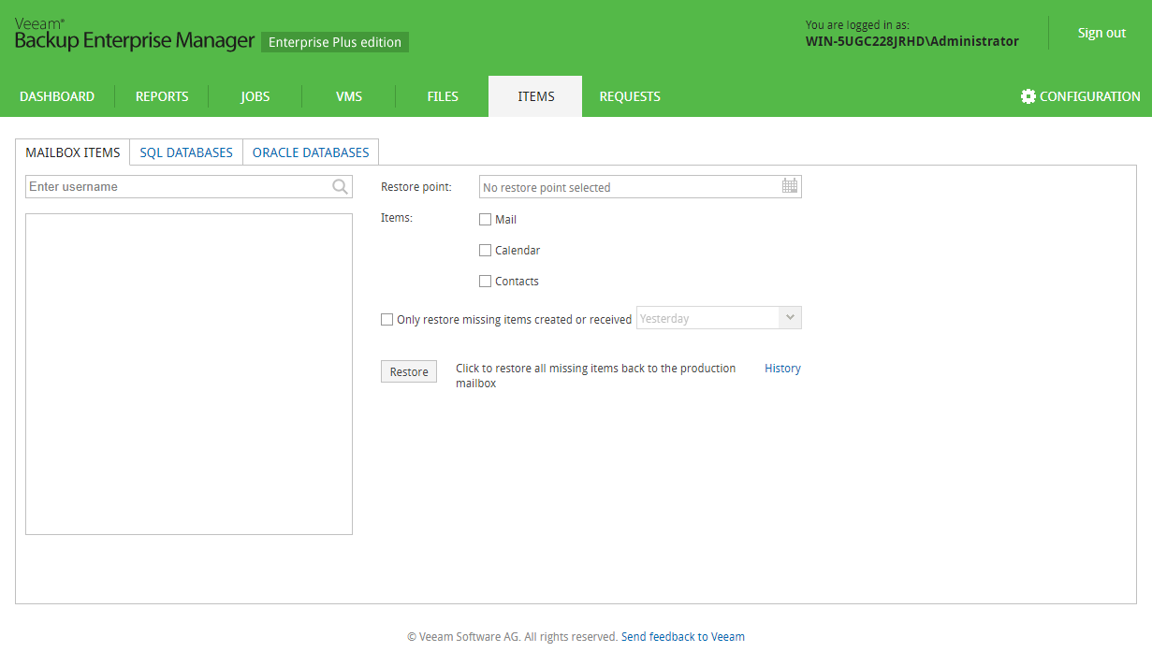Enable the Mail checkbox

pos(485,220)
